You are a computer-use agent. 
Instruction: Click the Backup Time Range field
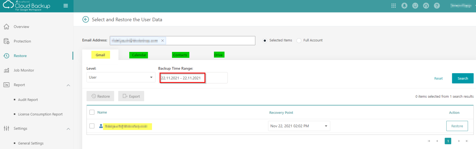tap(193, 78)
